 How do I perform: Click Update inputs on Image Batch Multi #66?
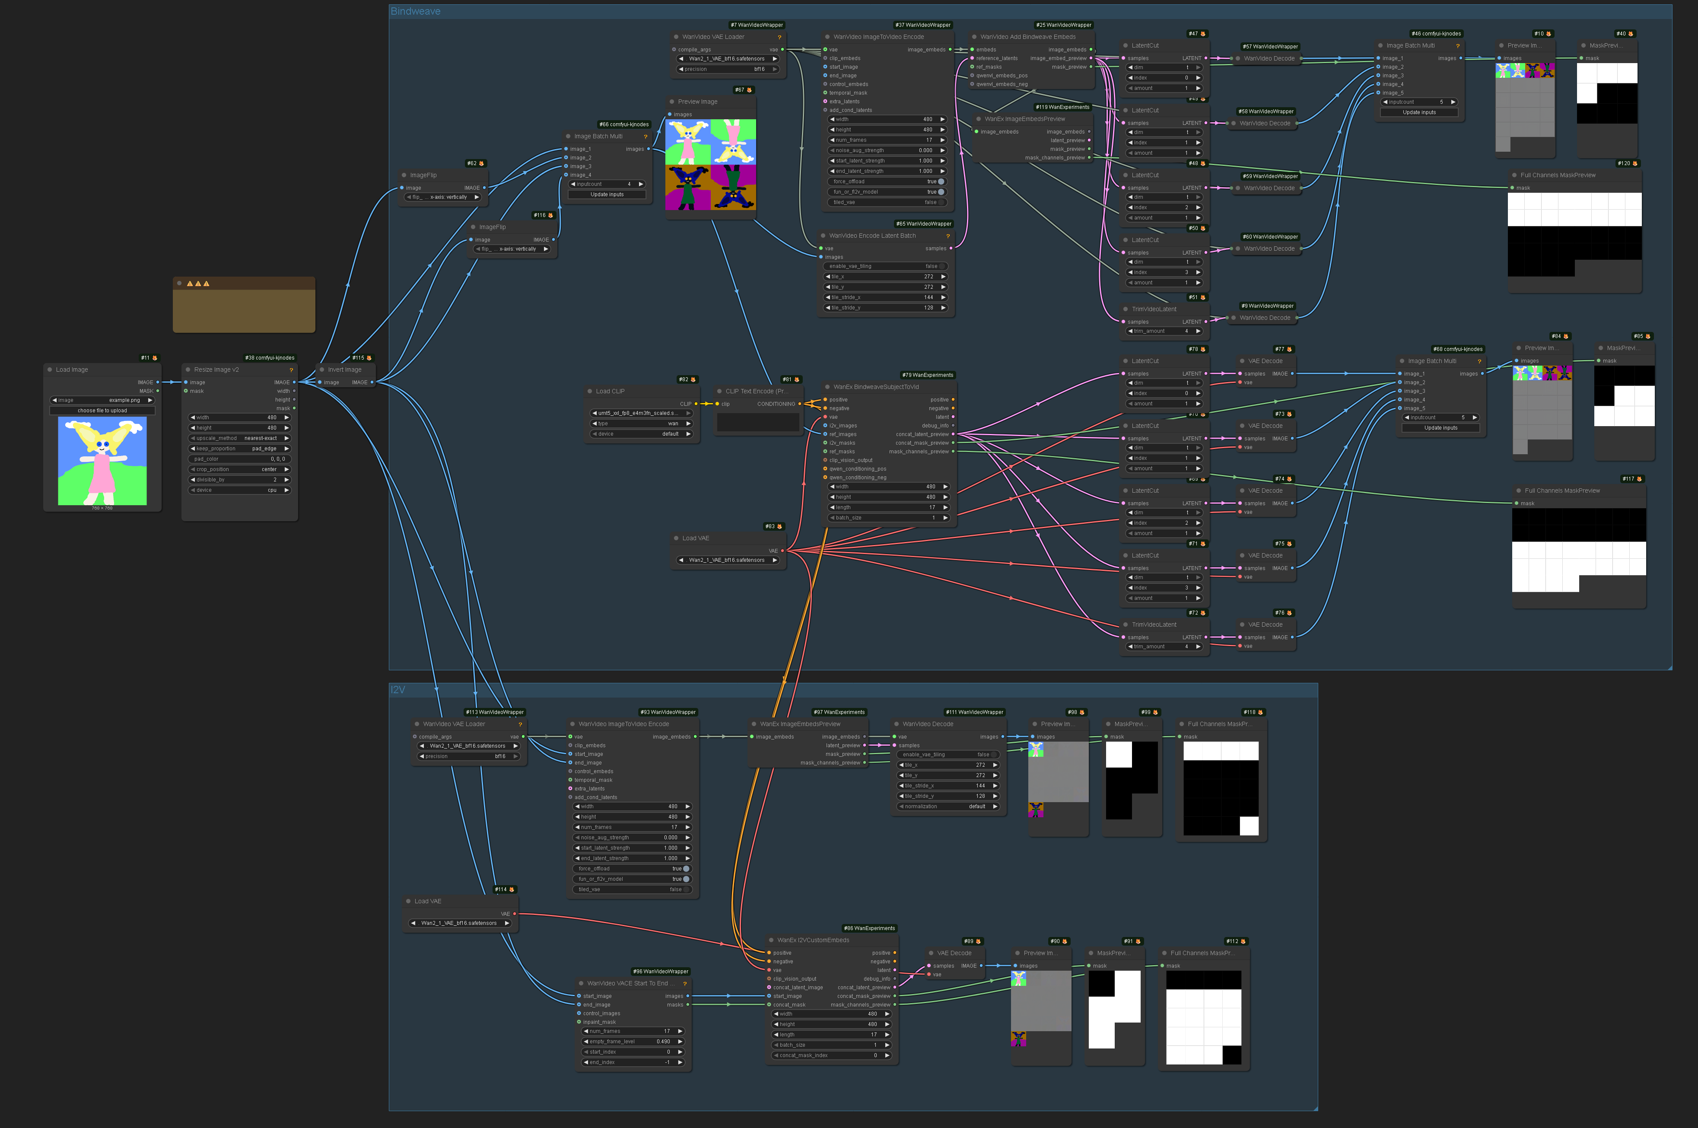click(607, 194)
